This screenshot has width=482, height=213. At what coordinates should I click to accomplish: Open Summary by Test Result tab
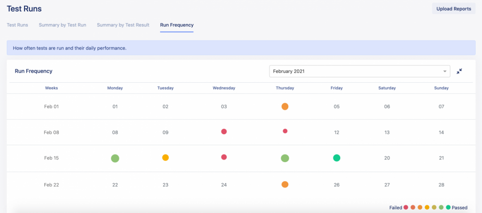(123, 25)
